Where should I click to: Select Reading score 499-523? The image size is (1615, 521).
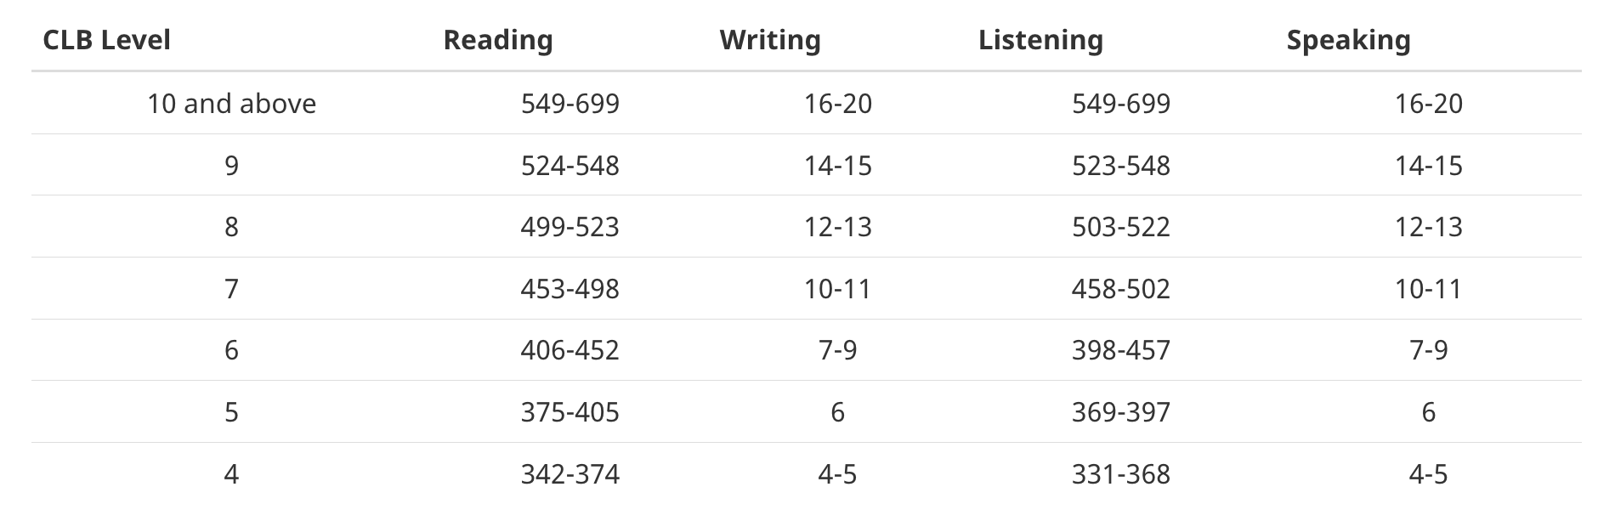[x=570, y=227]
